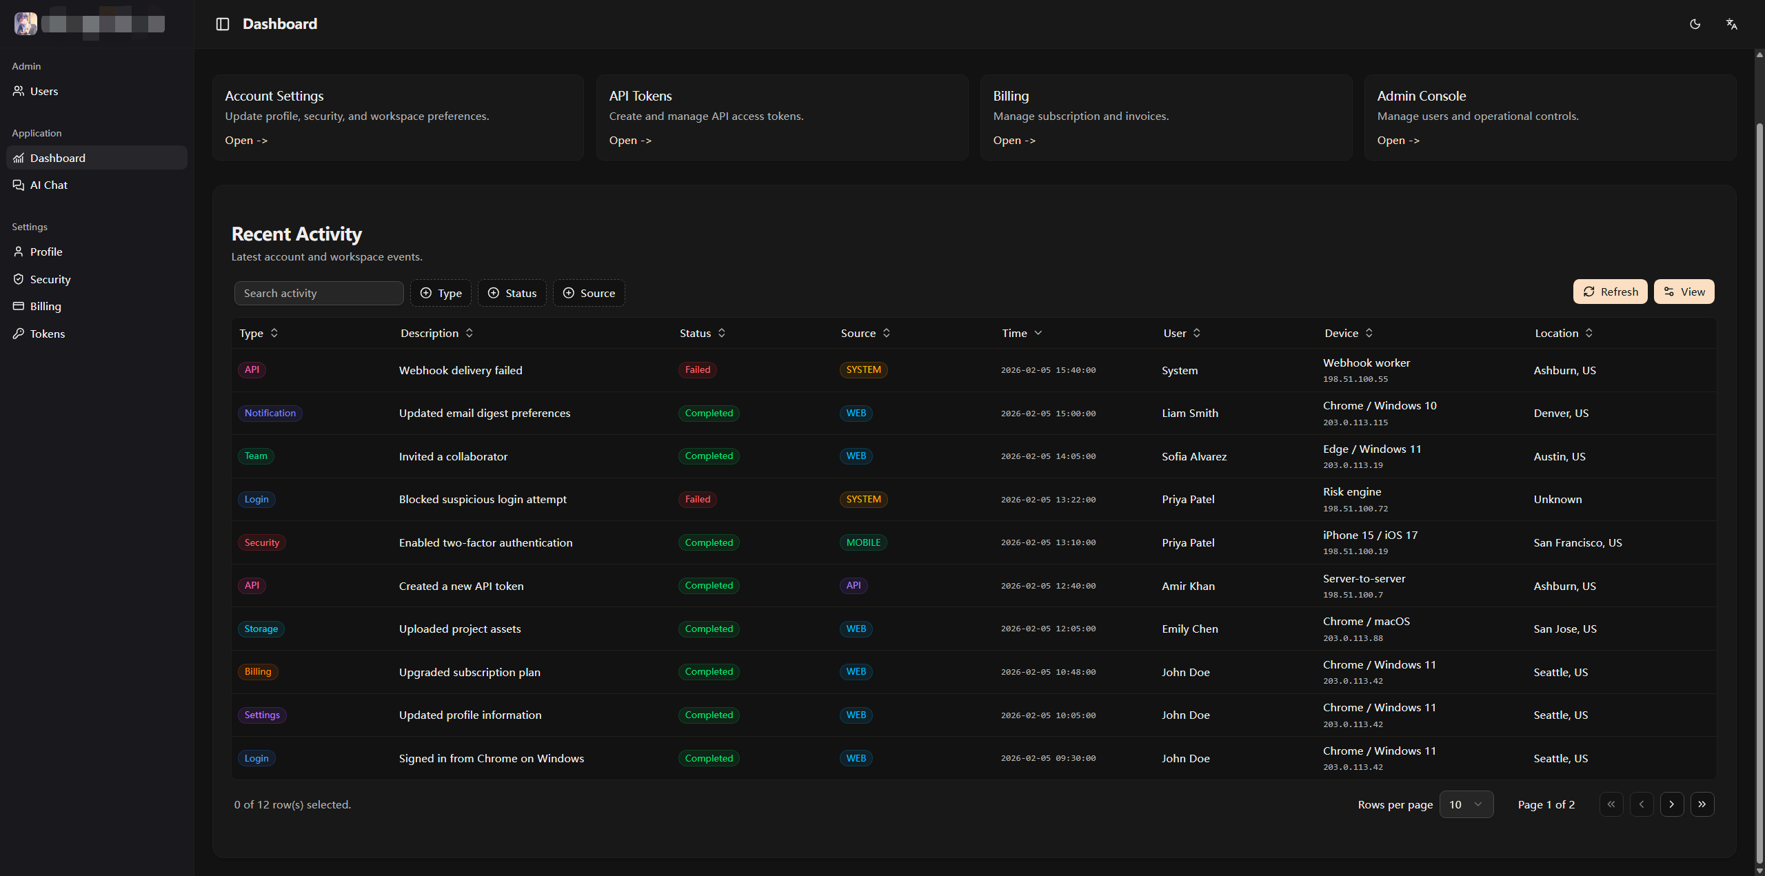Go to the next page arrow
1765x876 pixels.
[1671, 804]
